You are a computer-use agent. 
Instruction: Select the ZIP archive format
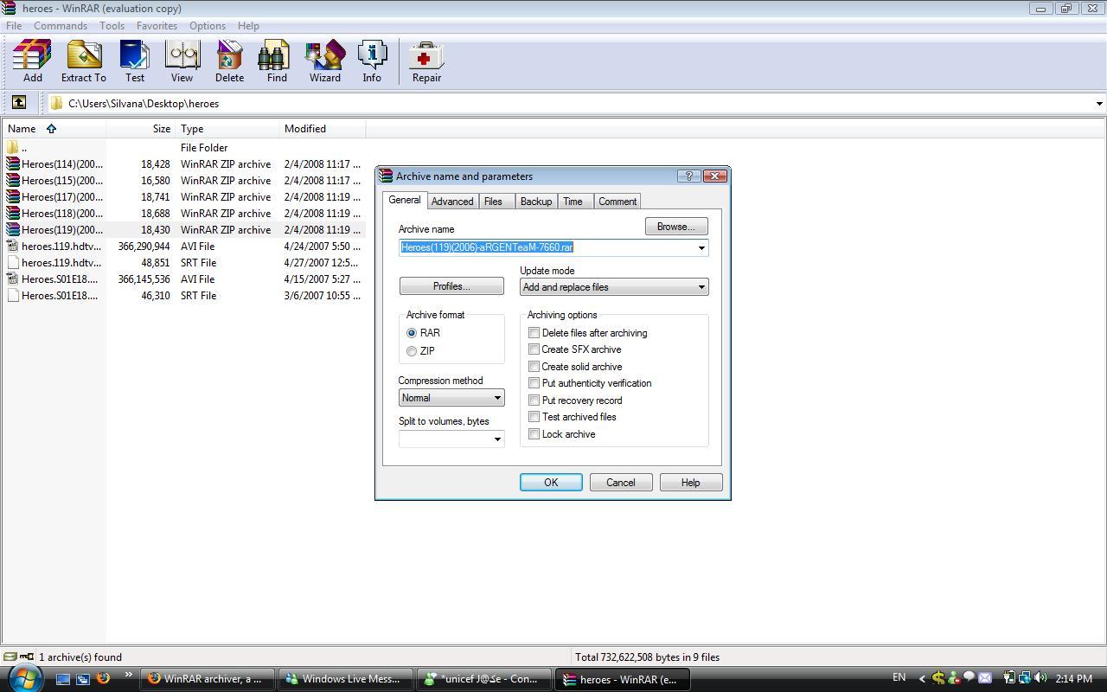(412, 351)
